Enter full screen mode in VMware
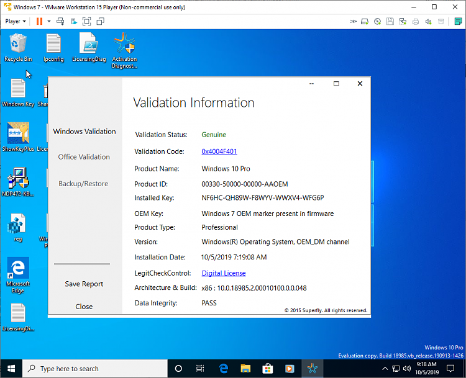The width and height of the screenshot is (466, 378). tap(86, 21)
